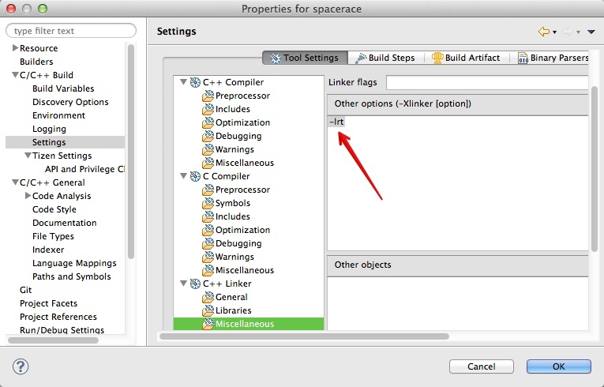Viewport: 604px width, 387px height.
Task: Open Paths and Symbols page
Action: pos(72,276)
